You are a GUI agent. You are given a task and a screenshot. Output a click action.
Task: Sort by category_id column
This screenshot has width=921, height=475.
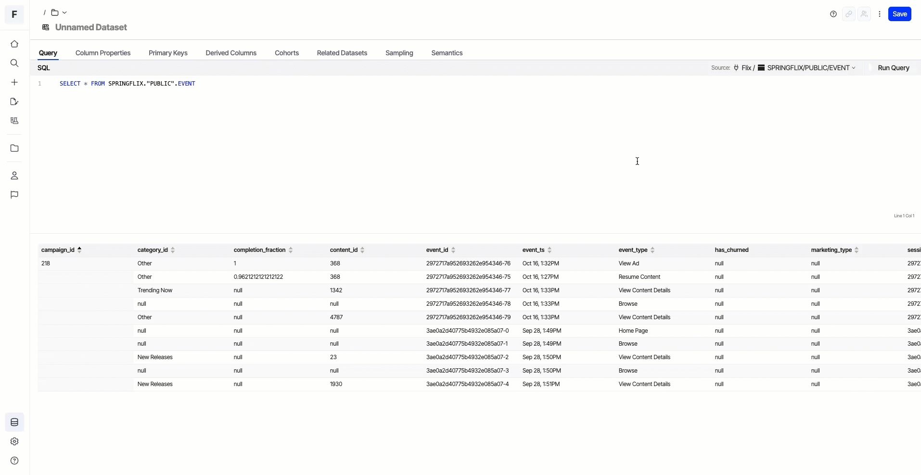(173, 250)
